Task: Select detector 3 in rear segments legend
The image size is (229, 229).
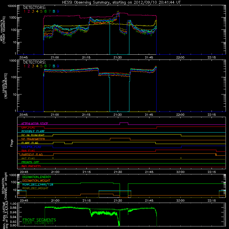Action: click(33, 66)
